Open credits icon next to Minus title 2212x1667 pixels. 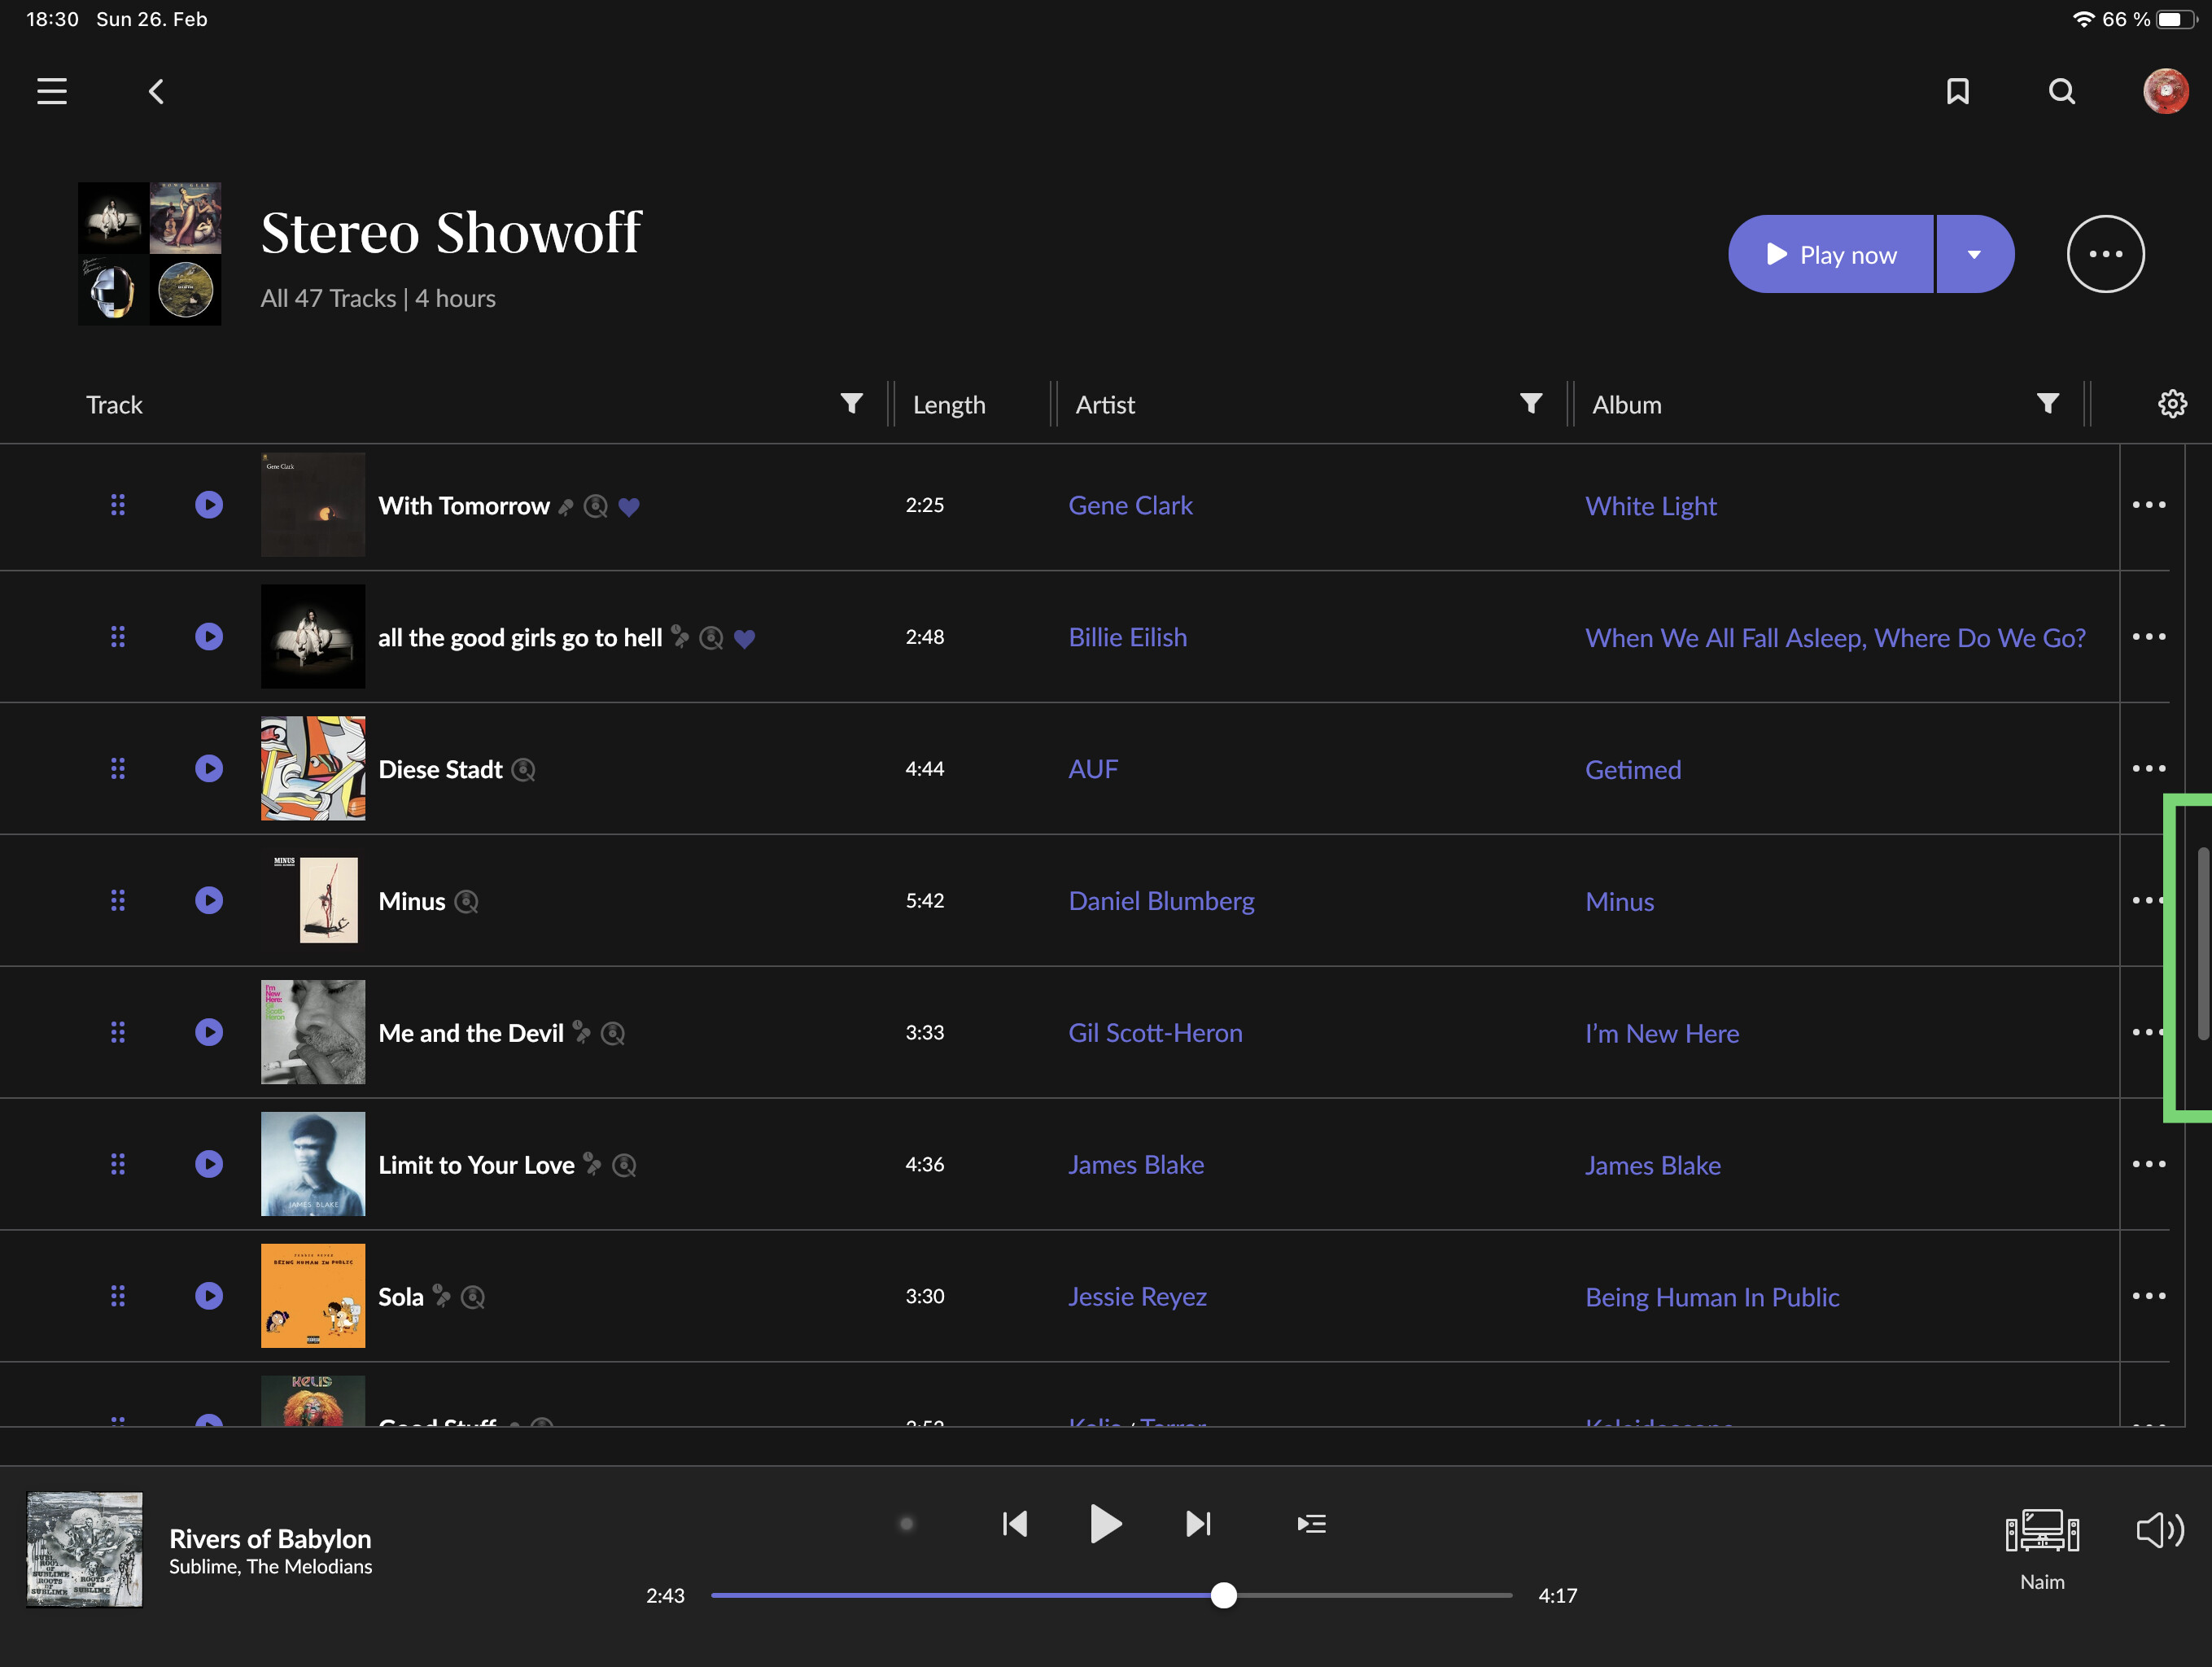coord(466,902)
